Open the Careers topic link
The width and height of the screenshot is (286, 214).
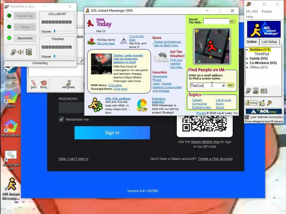pos(197,100)
